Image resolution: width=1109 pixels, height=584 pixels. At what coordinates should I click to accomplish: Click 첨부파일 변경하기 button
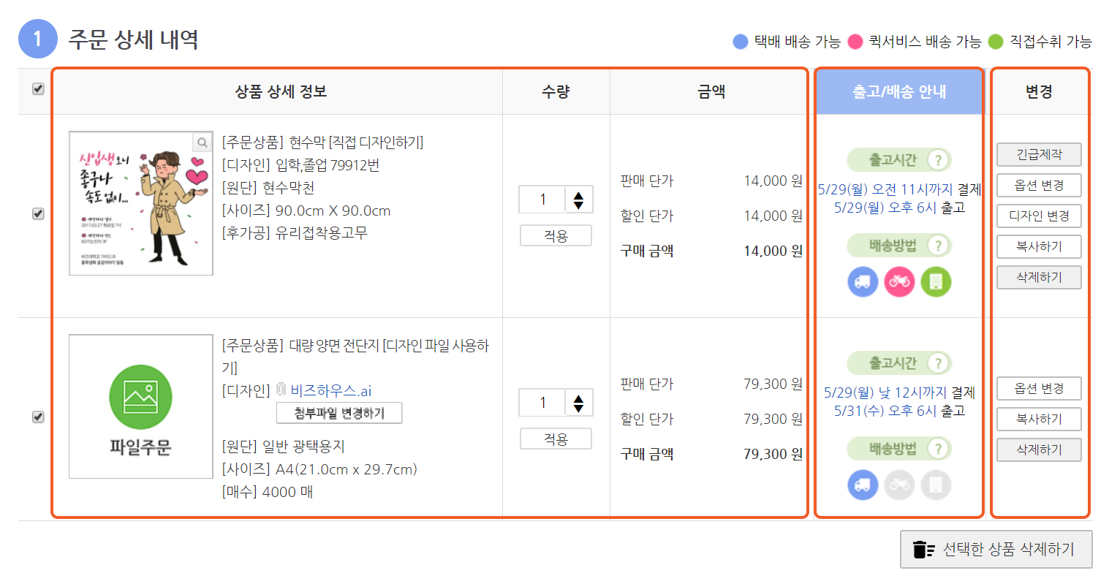point(339,414)
